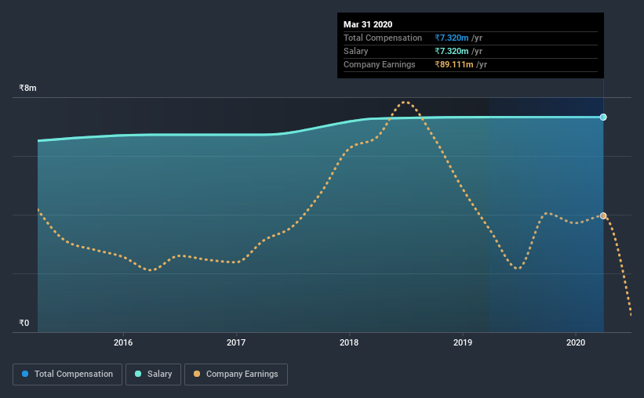Click the Total Compensation label in tooltip
Viewport: 644px width, 398px height.
[x=382, y=38]
